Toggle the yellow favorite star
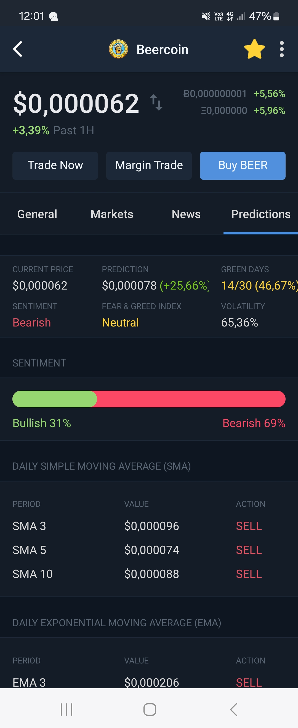 (x=254, y=49)
